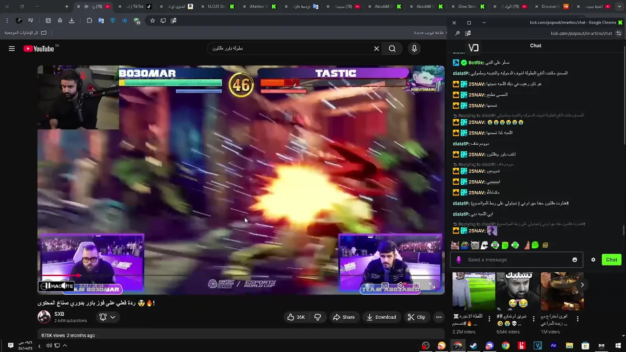Open the Windows Start button
Image resolution: width=626 pixels, height=352 pixels.
(x=617, y=346)
